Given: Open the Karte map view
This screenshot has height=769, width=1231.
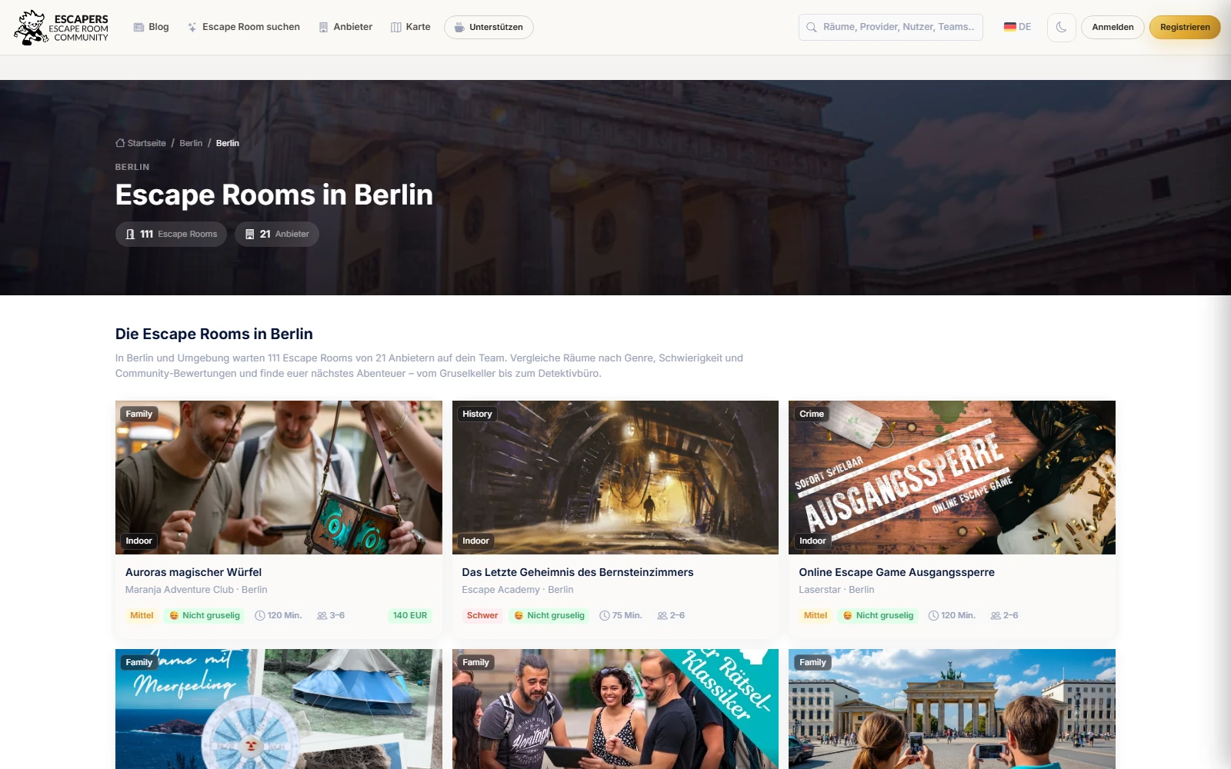Looking at the screenshot, I should coord(411,27).
